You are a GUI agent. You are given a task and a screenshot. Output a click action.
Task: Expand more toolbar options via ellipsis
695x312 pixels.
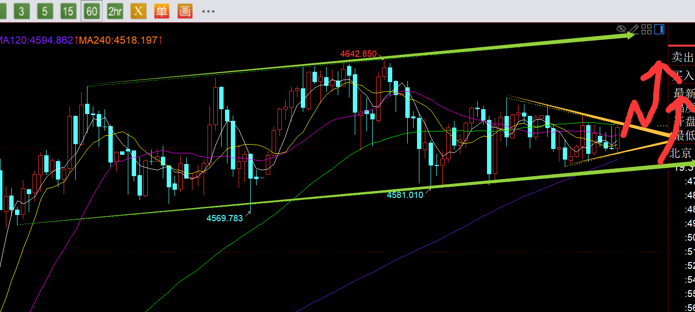208,11
